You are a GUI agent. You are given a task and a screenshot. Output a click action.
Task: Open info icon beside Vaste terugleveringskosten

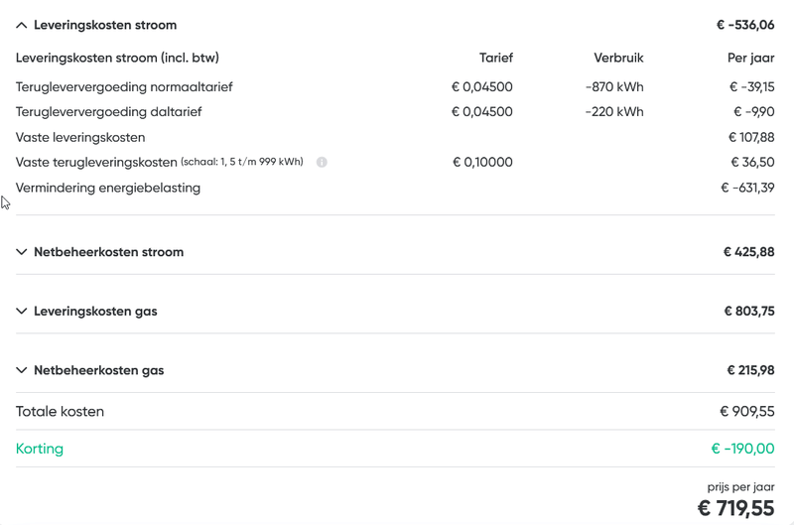point(322,162)
